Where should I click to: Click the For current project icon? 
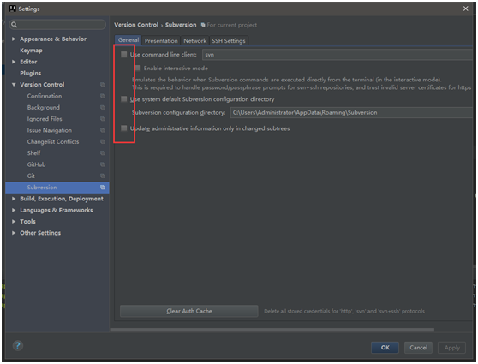click(203, 25)
